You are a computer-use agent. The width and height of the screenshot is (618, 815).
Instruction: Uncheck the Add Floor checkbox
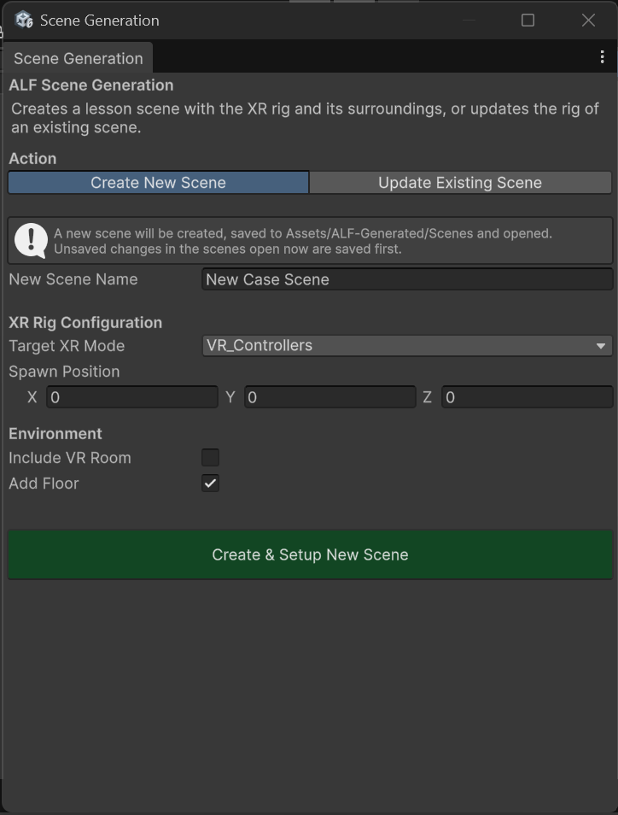tap(210, 484)
